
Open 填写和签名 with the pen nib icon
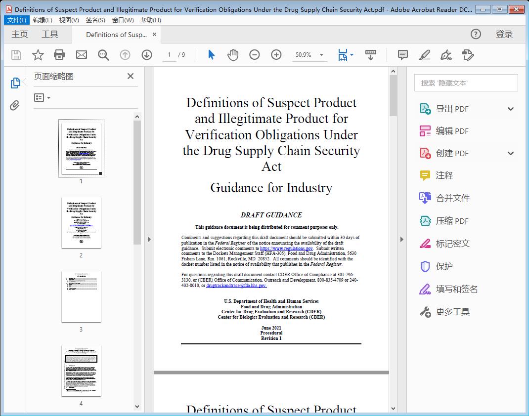(452, 289)
